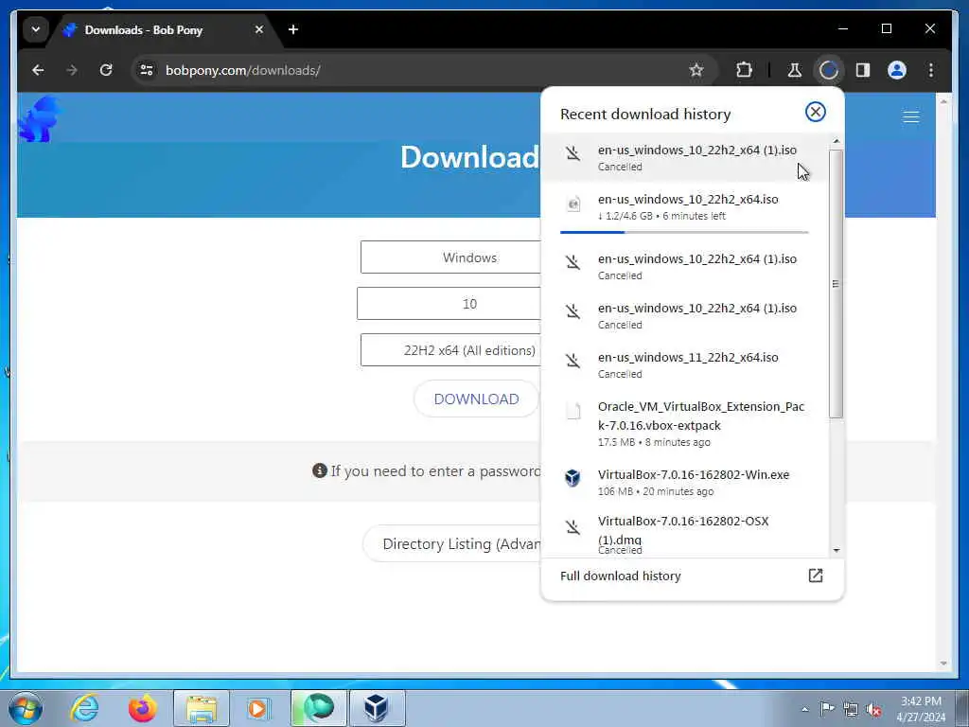Open Oracle_VM_VirtualBox_Extension_Pack download entry
Image resolution: width=969 pixels, height=727 pixels.
[685, 423]
